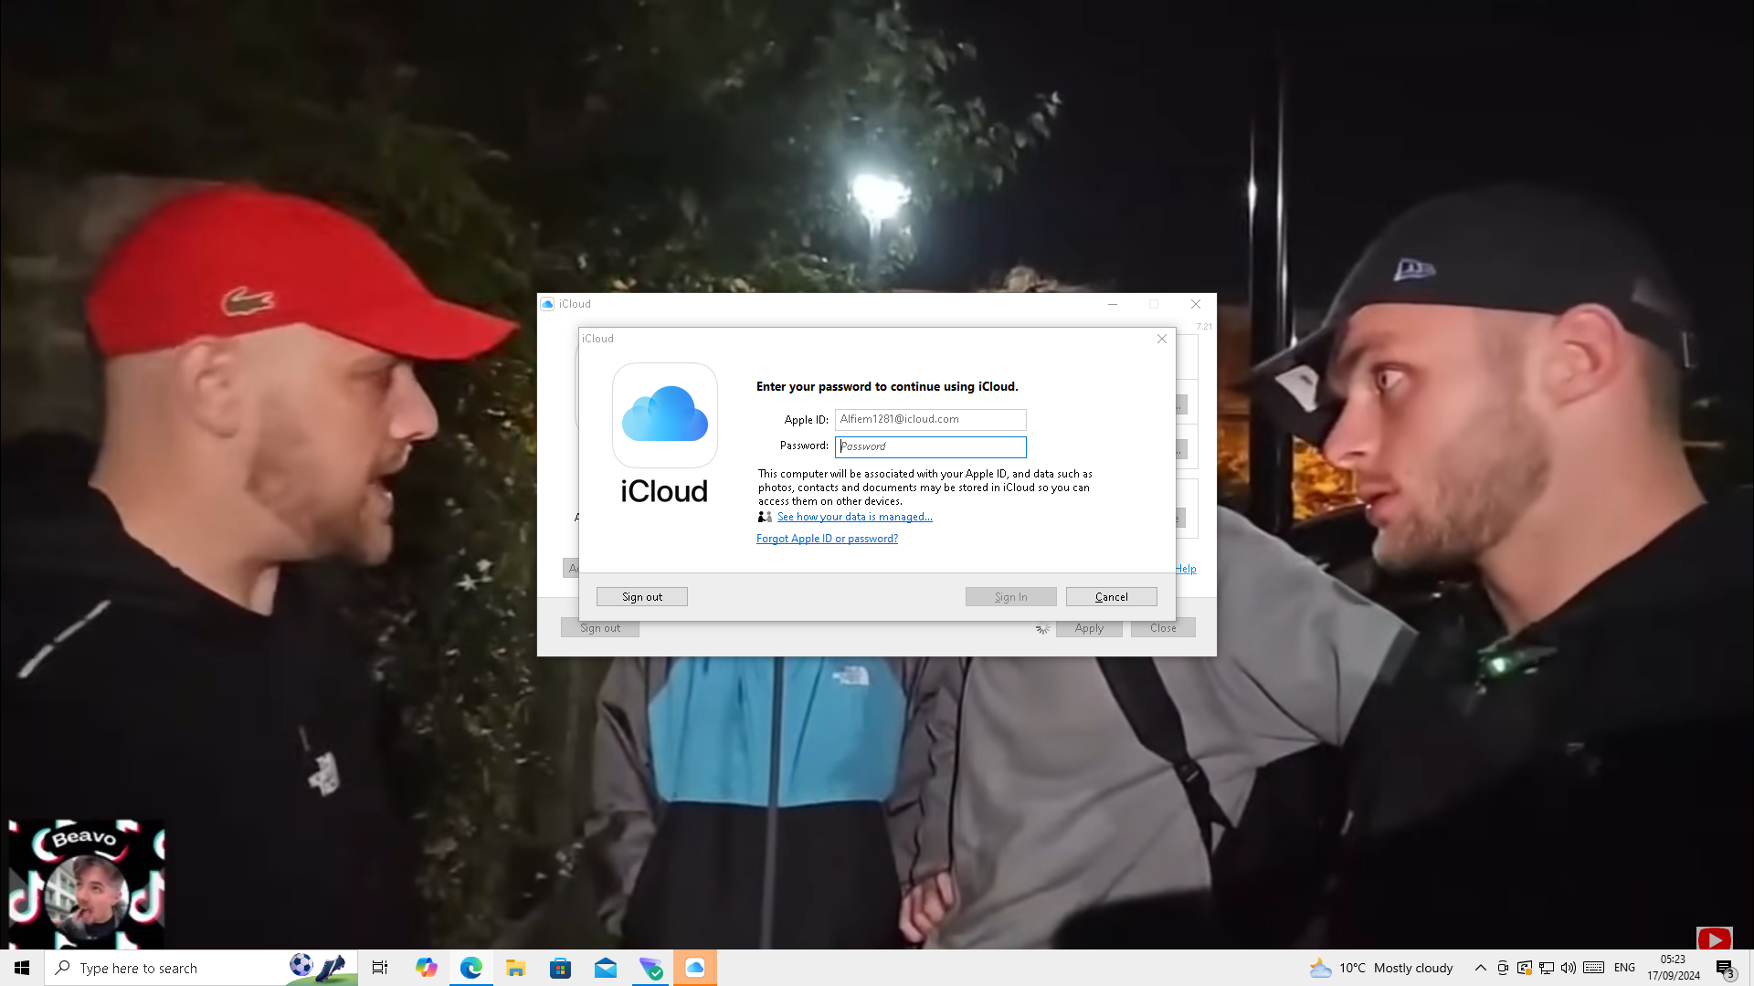Open 'Forgot Apple ID or password?' link
Viewport: 1754px width, 986px height.
point(827,539)
